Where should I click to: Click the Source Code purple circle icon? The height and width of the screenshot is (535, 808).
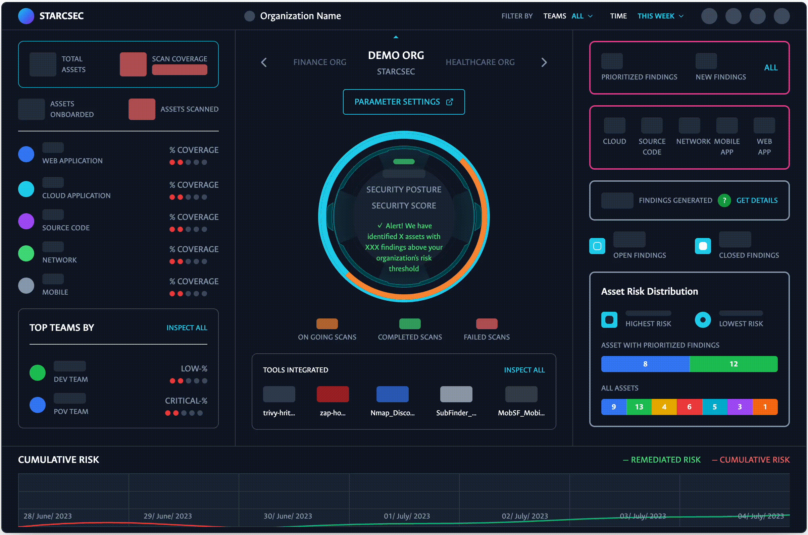pos(26,221)
